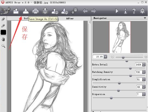Open help with question mark icon
The height and width of the screenshot is (112, 148).
click(x=134, y=11)
